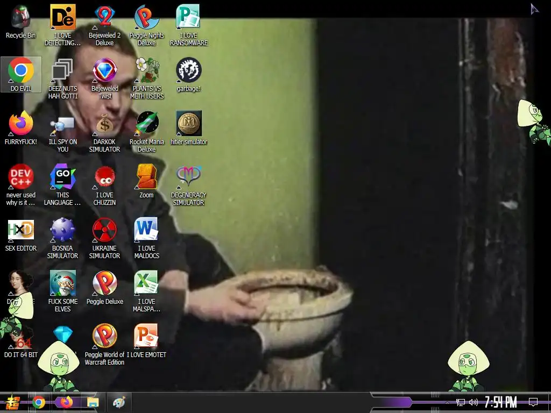Launch the Peggle Nights Deluxe shortcut
The width and height of the screenshot is (551, 413).
click(147, 25)
